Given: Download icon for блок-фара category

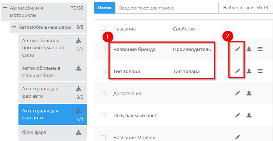Looking at the screenshot, I should tap(79, 133).
